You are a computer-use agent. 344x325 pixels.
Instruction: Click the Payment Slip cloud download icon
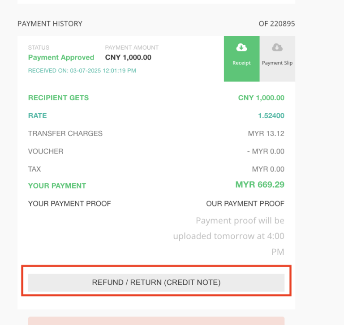277,47
